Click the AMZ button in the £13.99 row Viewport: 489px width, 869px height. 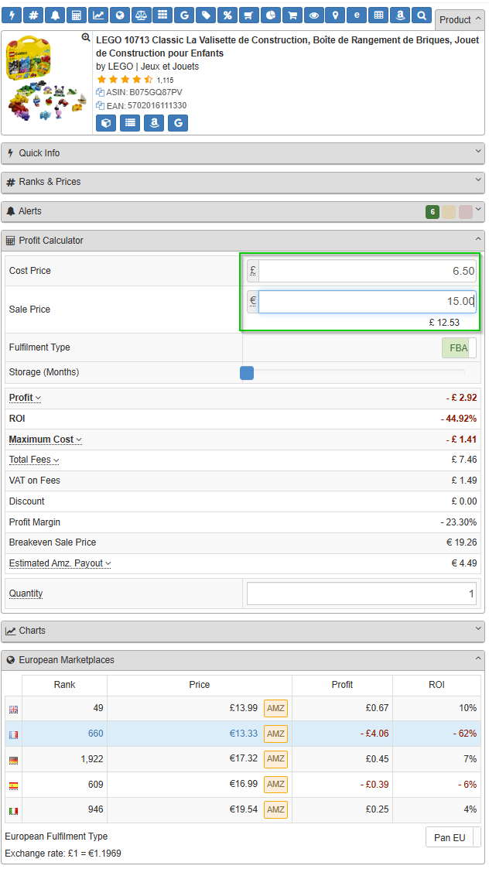pos(275,708)
